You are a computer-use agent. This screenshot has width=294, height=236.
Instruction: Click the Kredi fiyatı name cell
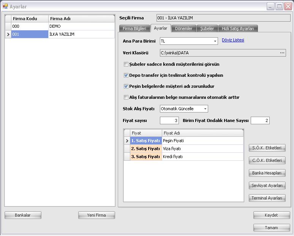(203, 157)
